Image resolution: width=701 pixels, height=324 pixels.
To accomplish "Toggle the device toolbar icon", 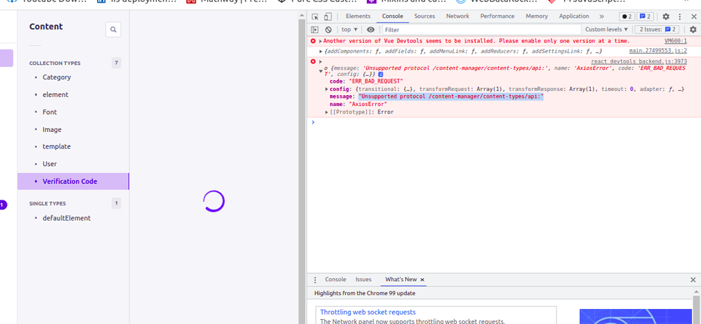I will pos(327,16).
